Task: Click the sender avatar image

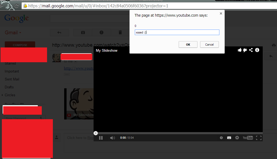Action: 56,58
